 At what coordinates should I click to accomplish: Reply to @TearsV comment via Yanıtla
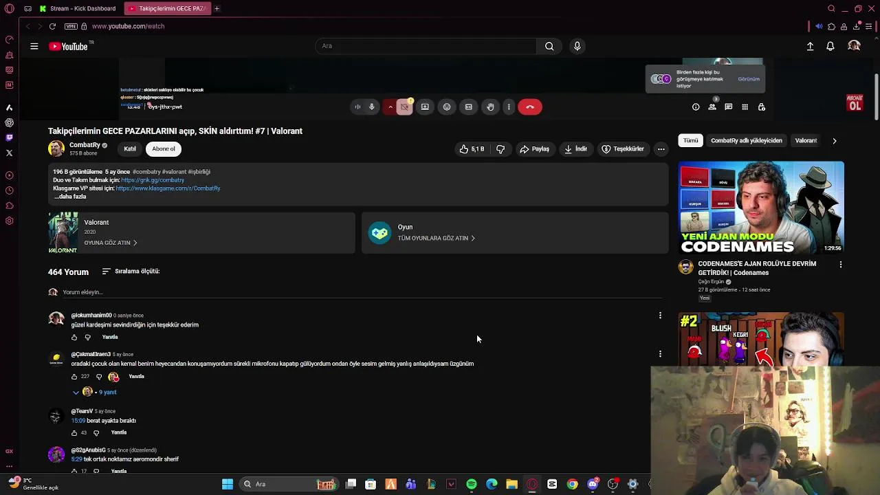coord(119,432)
